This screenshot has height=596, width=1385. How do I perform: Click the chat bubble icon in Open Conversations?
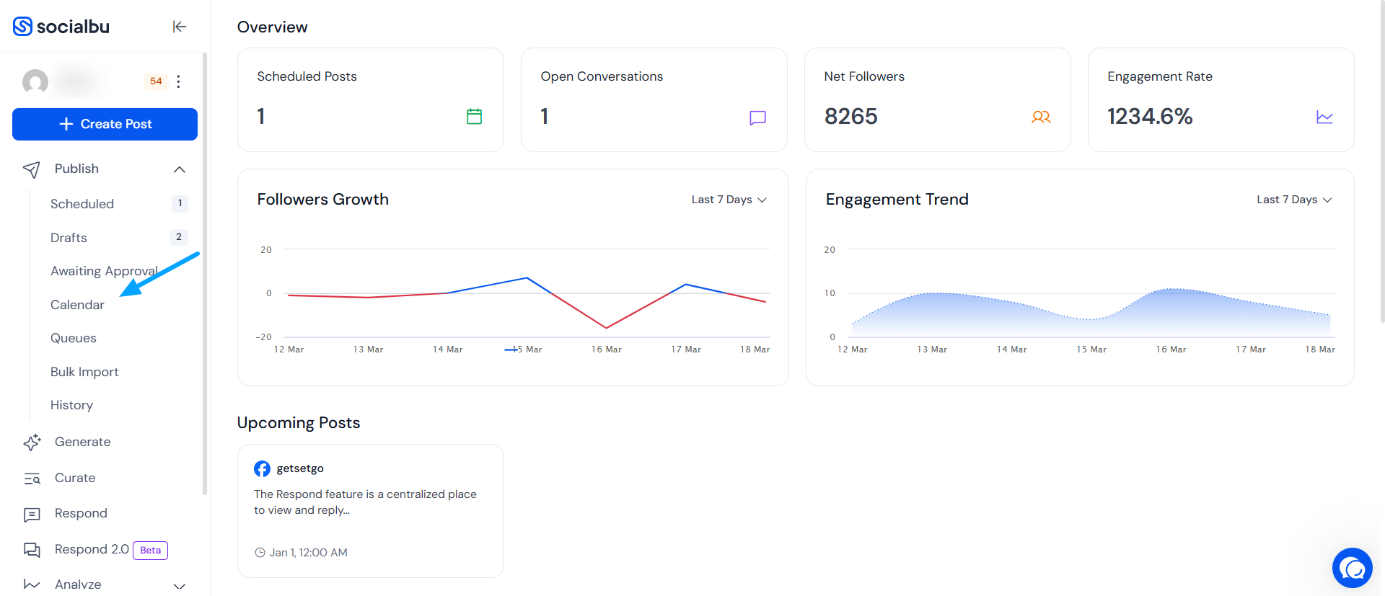(757, 117)
